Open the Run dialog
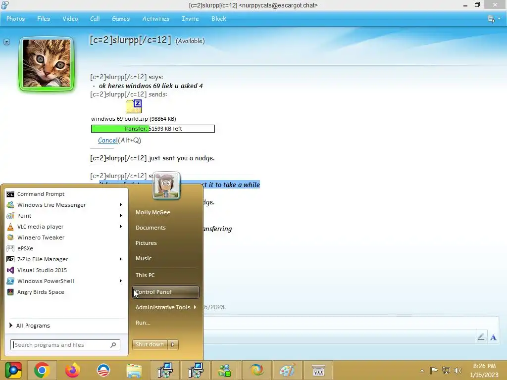The height and width of the screenshot is (380, 507). [x=143, y=323]
